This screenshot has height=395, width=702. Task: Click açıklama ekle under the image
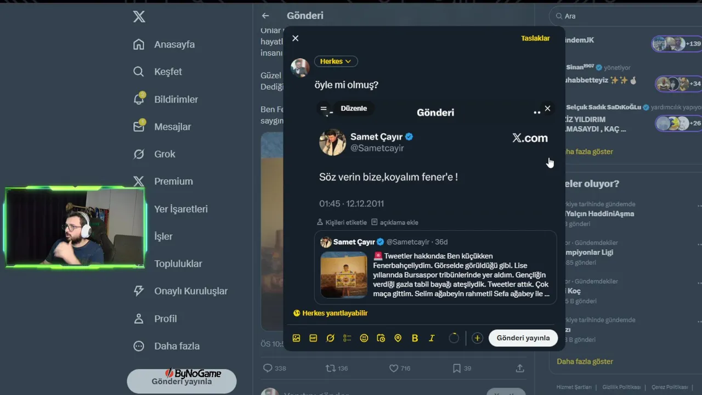(395, 223)
